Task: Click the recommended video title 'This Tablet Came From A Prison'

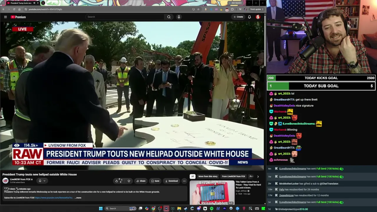Action: pos(248,185)
